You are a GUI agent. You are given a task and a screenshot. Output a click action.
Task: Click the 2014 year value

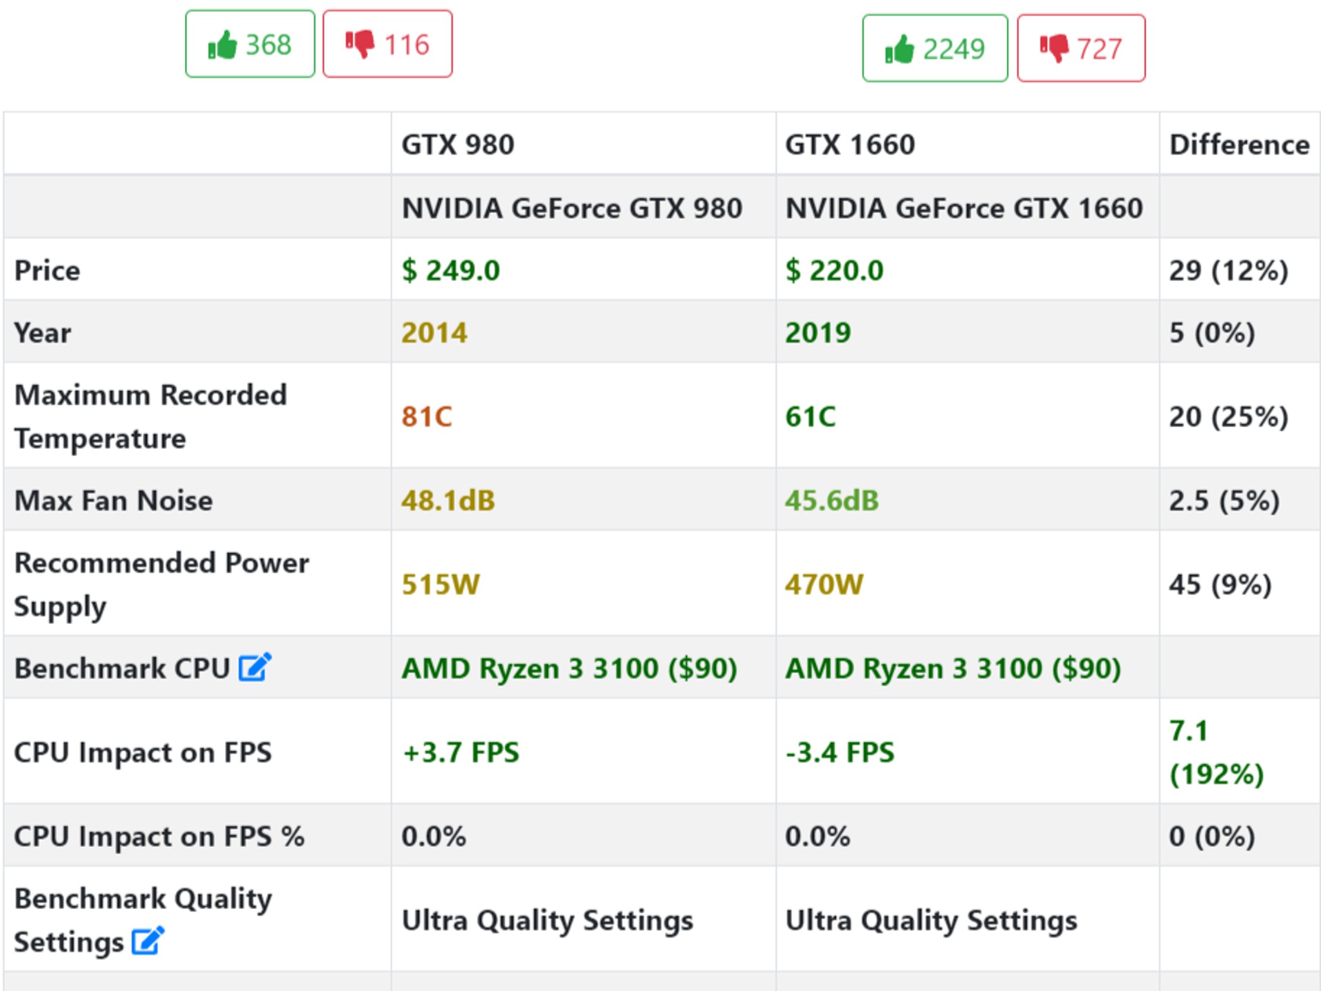point(434,333)
